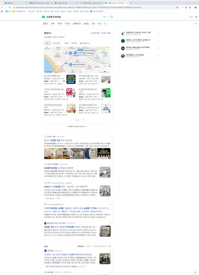Click the green search magnifier icon
Screen dimensions: 199x275
[112, 17]
